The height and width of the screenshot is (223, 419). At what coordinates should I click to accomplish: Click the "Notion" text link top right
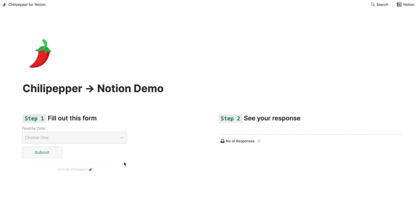(x=409, y=4)
